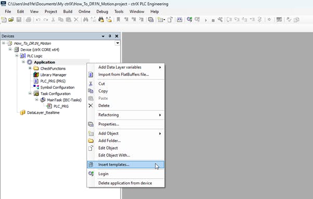Open the Help menu
The image size is (313, 199).
(154, 11)
